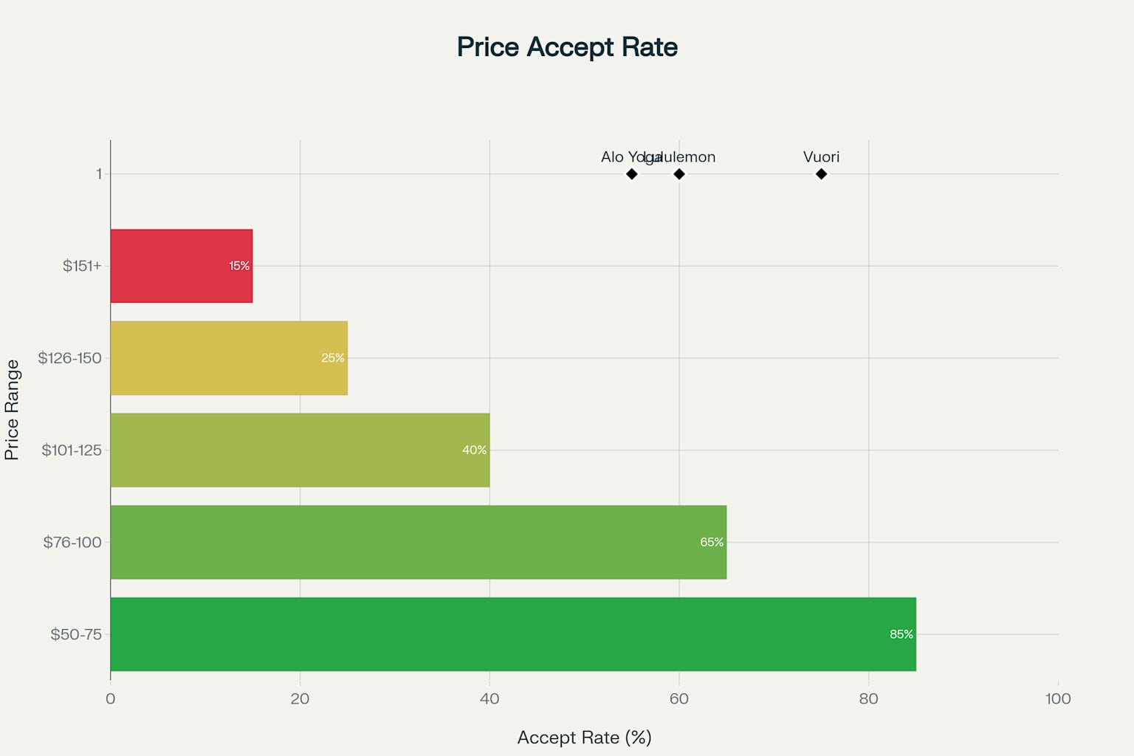Click the Vuori text label
Image resolution: width=1134 pixels, height=756 pixels.
(821, 157)
